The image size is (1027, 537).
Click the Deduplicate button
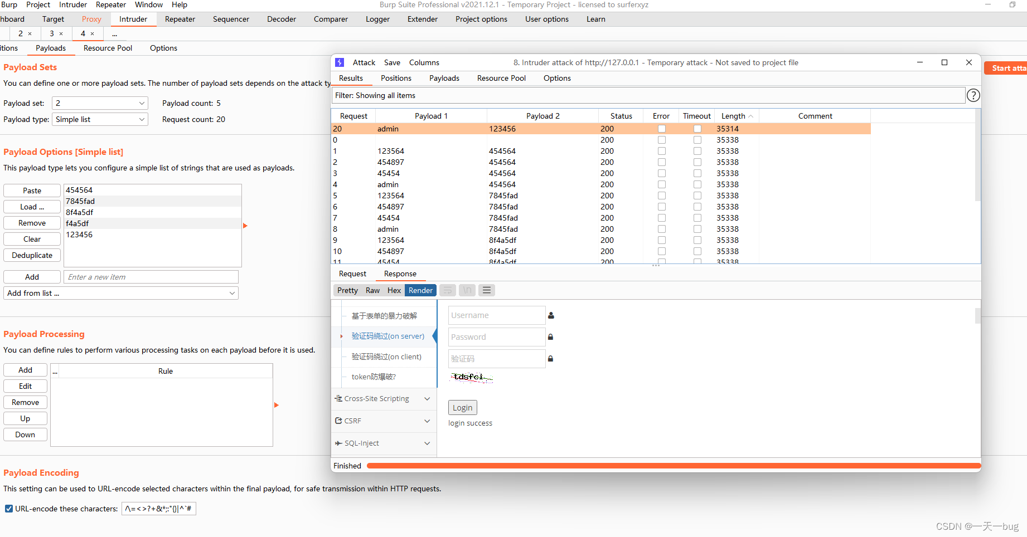[x=32, y=255]
